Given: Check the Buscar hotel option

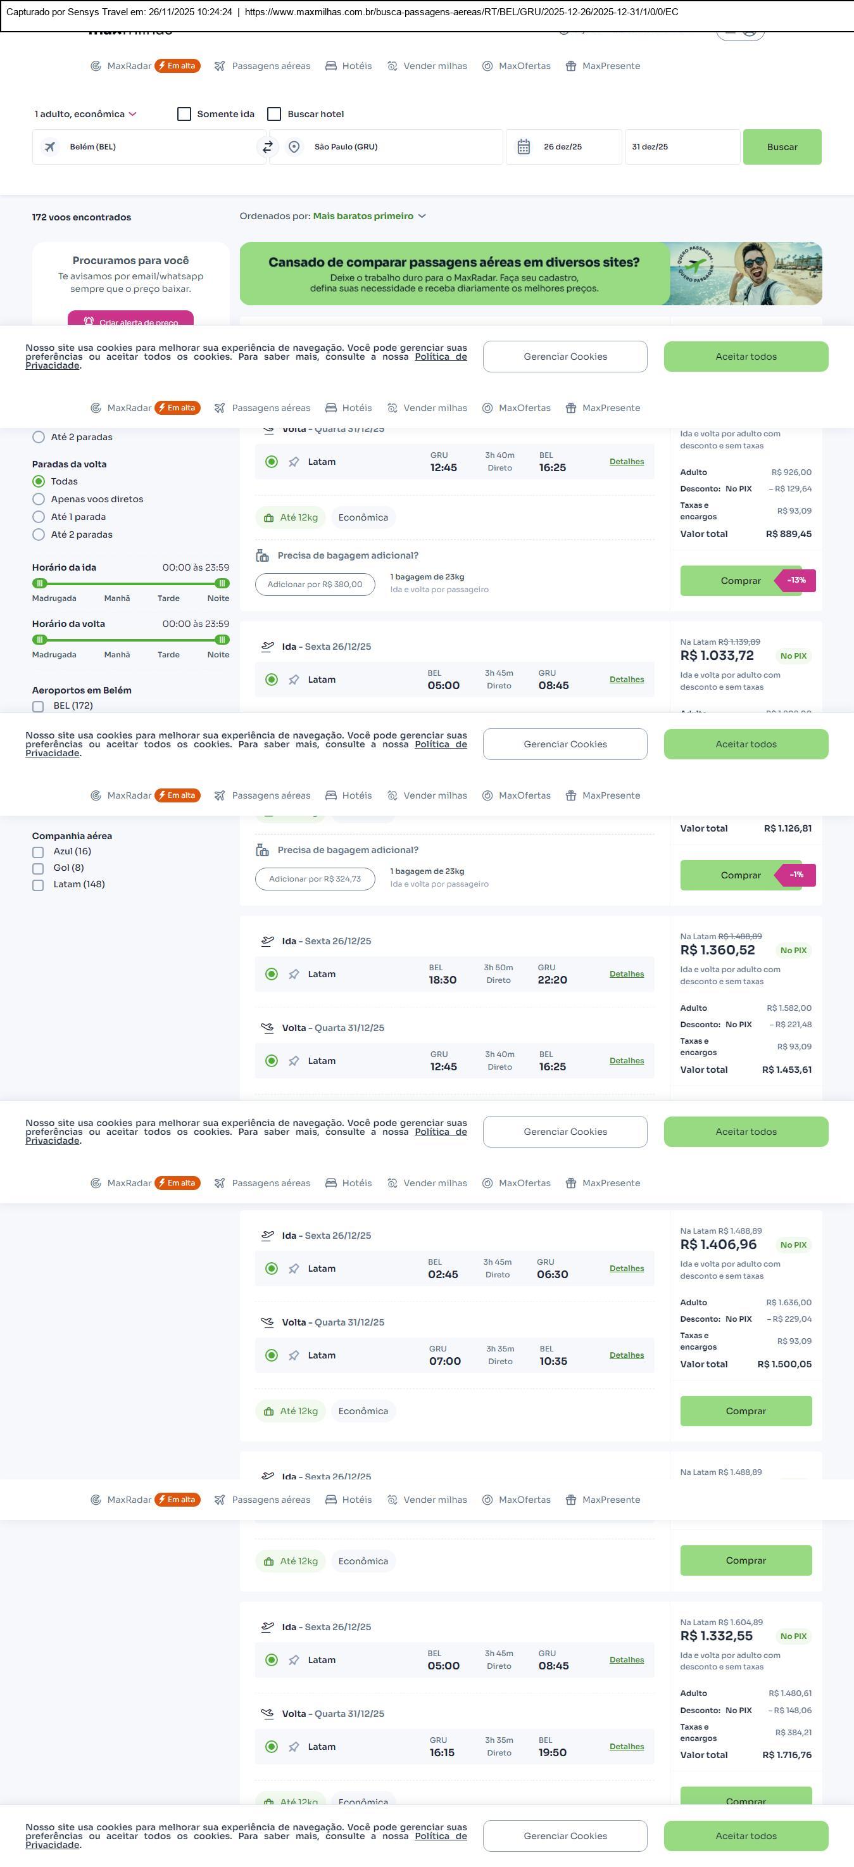Looking at the screenshot, I should (275, 114).
